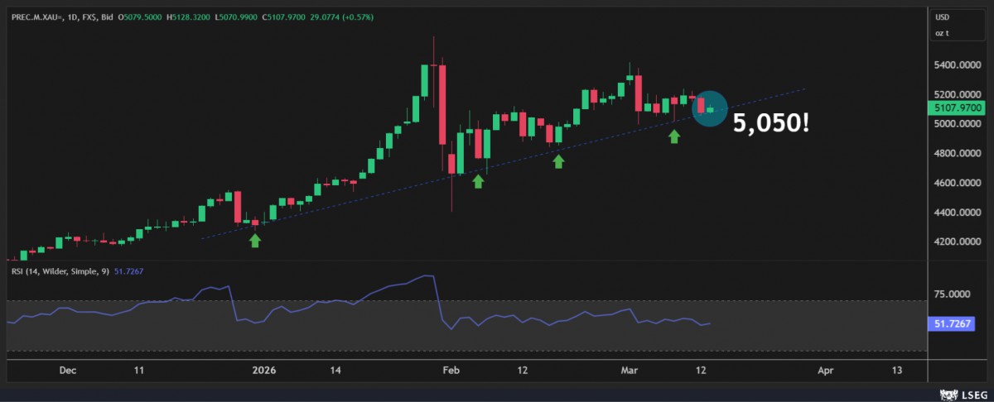Select the green arrow near the 12 February date

pos(558,160)
